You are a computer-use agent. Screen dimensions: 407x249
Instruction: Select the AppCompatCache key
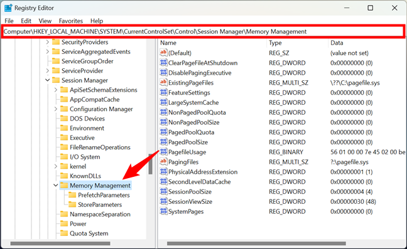coord(94,99)
